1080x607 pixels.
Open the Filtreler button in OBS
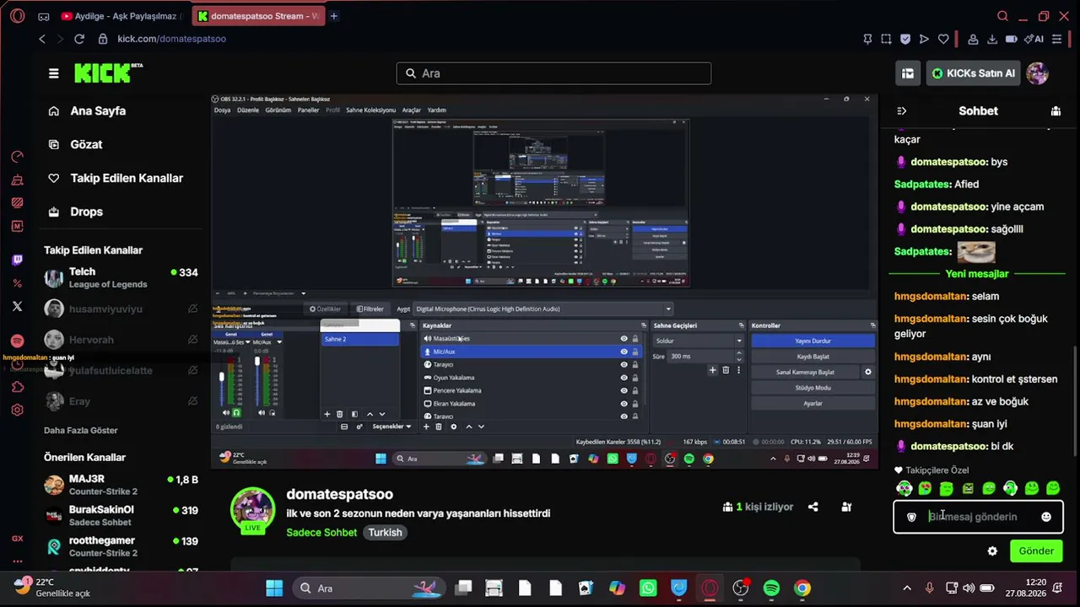point(370,309)
